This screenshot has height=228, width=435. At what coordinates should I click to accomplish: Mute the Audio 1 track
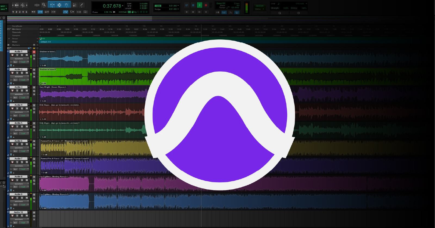coord(27,55)
